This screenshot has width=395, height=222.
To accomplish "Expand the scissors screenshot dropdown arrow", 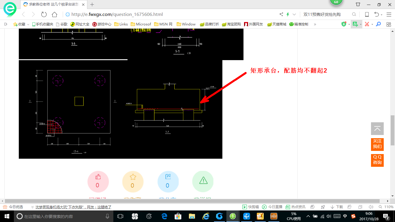I will pos(372,25).
